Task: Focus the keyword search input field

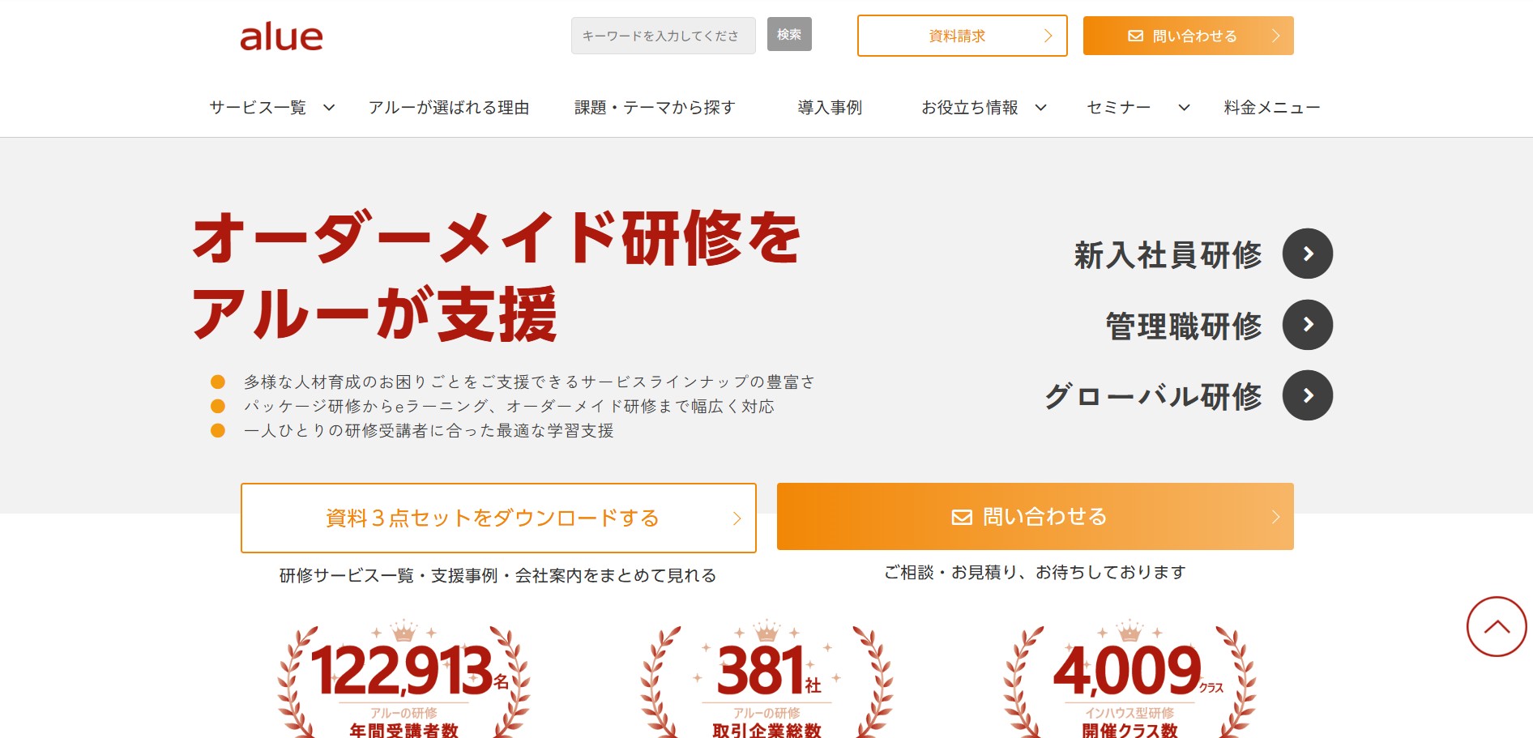Action: pyautogui.click(x=663, y=36)
